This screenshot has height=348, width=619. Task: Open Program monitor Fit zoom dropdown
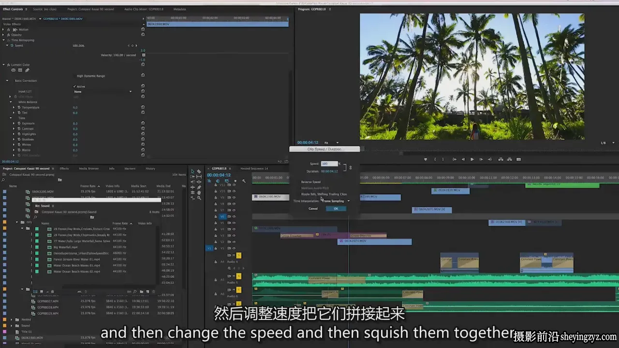point(332,143)
